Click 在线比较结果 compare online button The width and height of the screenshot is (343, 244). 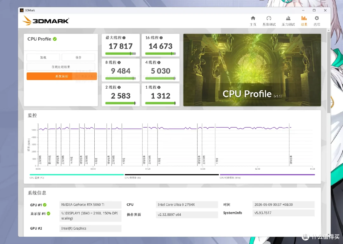click(61, 67)
